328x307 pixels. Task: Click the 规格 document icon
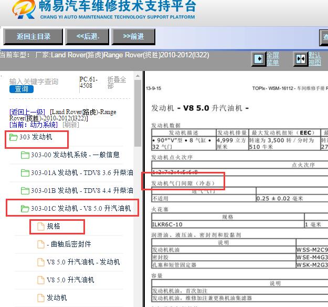[41, 227]
